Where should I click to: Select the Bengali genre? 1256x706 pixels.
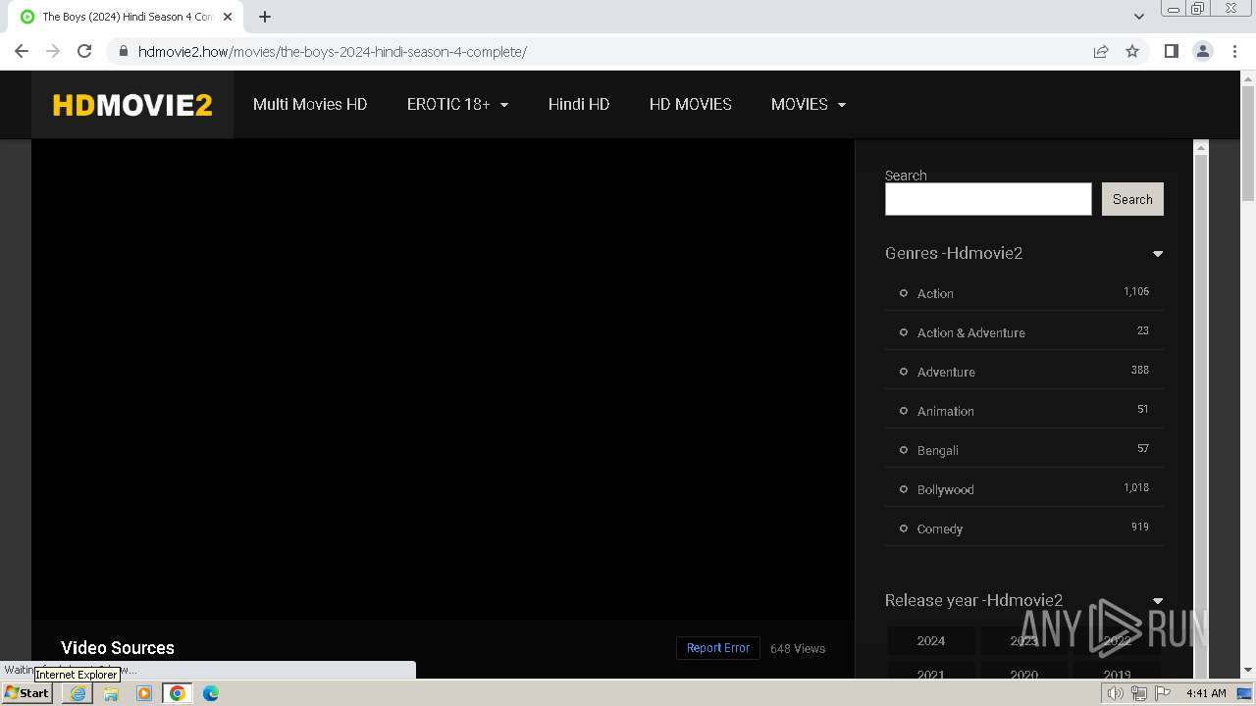coord(938,450)
